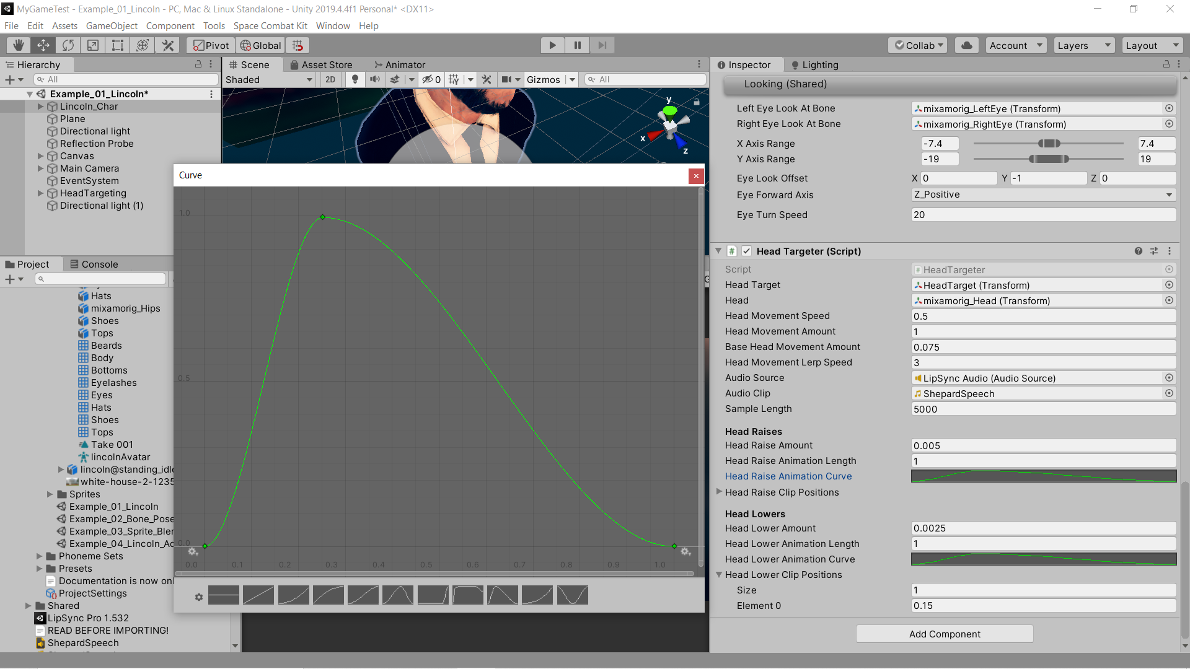Select the Hand tool in toolbar
Image resolution: width=1190 pixels, height=669 pixels.
pos(19,45)
